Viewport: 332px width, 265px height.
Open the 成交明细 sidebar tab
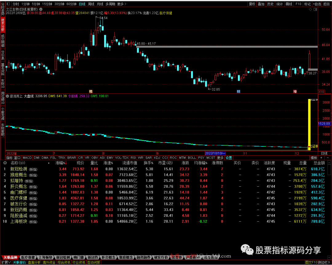3,41
